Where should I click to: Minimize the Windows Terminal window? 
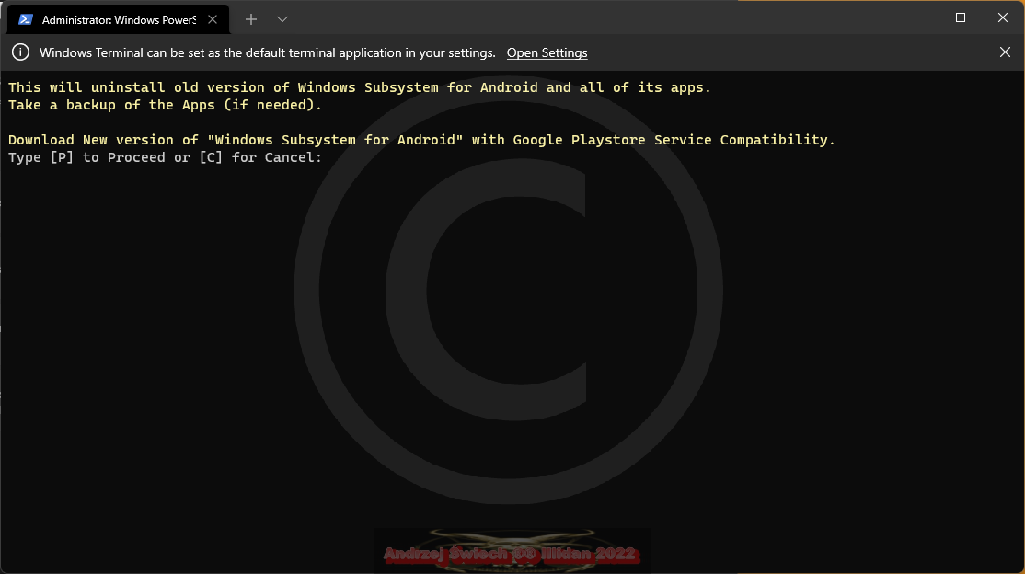click(x=917, y=17)
